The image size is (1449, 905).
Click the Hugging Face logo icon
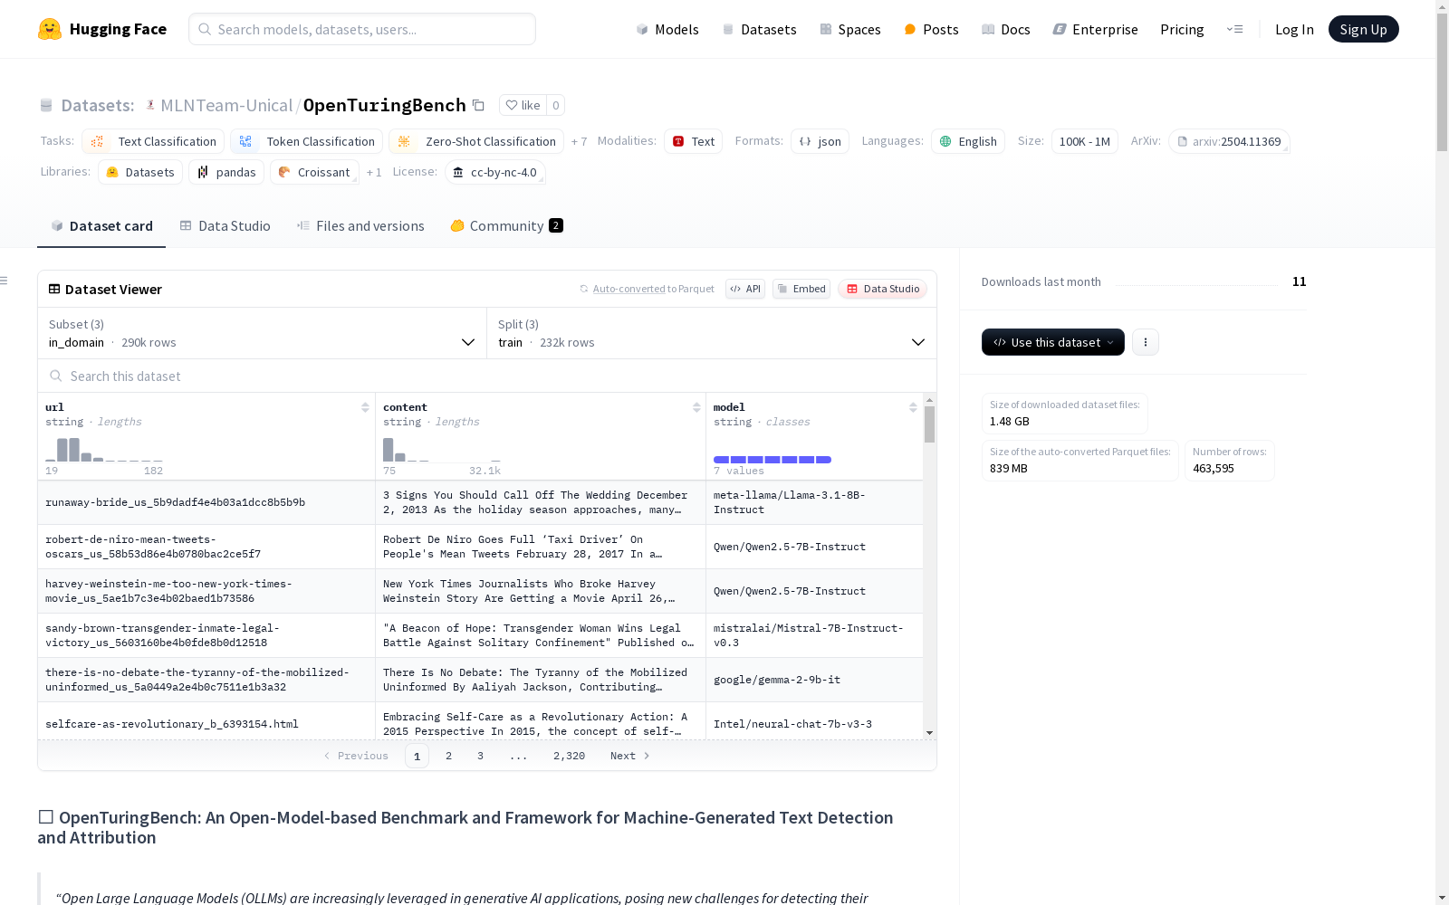[50, 29]
